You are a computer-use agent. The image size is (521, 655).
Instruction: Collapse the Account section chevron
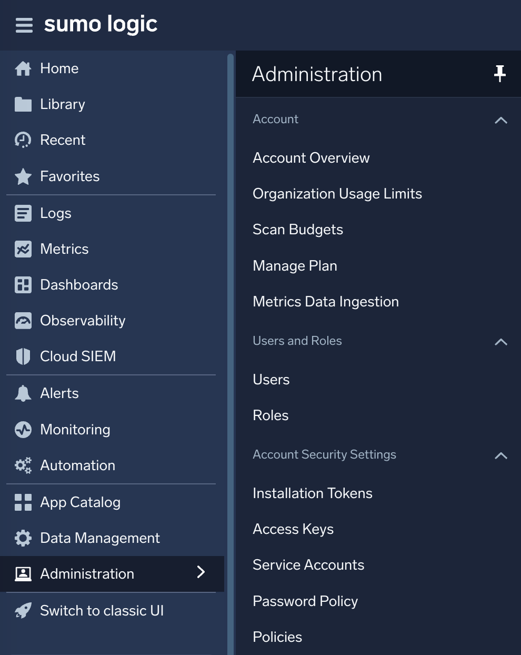pos(501,120)
